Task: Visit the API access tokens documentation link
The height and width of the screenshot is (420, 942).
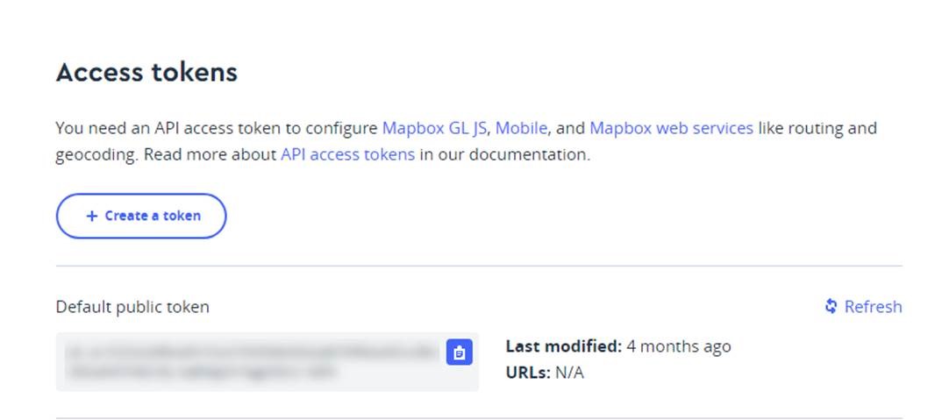Action: point(347,154)
